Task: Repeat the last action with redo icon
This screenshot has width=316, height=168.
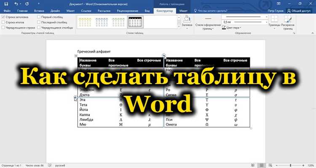Action: click(27, 4)
